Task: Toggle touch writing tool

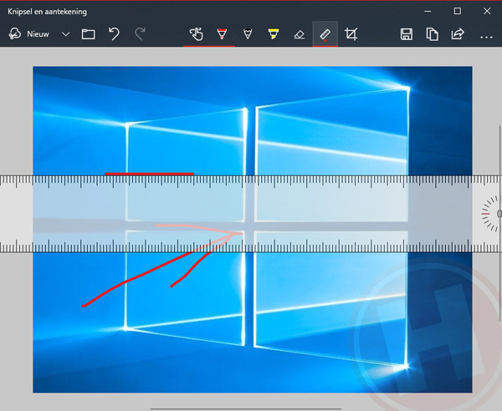Action: coord(196,34)
